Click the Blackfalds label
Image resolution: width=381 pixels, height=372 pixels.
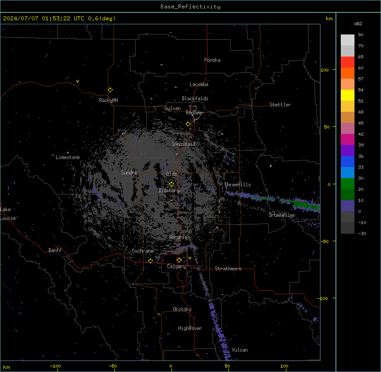(x=195, y=99)
